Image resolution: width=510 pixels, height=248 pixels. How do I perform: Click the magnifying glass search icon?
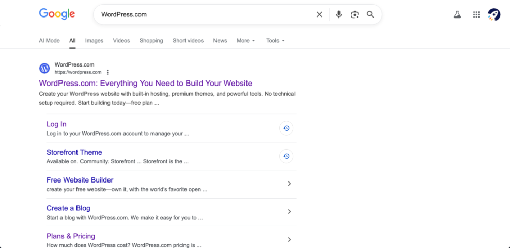(x=370, y=14)
